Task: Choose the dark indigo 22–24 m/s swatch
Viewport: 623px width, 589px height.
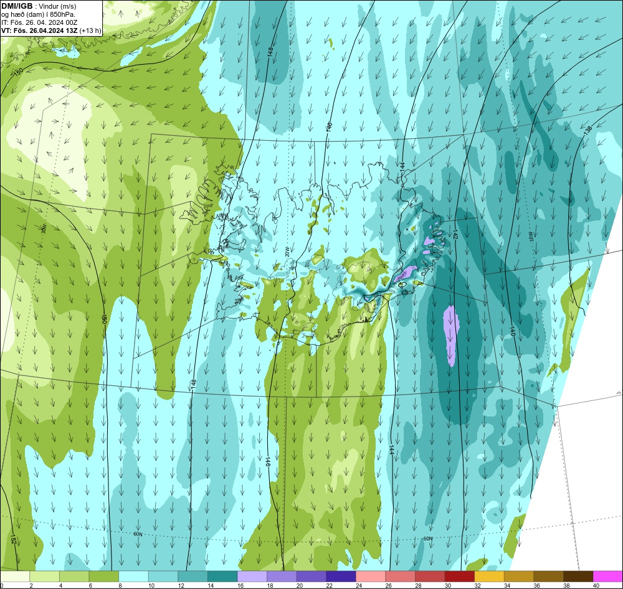Action: pyautogui.click(x=341, y=577)
